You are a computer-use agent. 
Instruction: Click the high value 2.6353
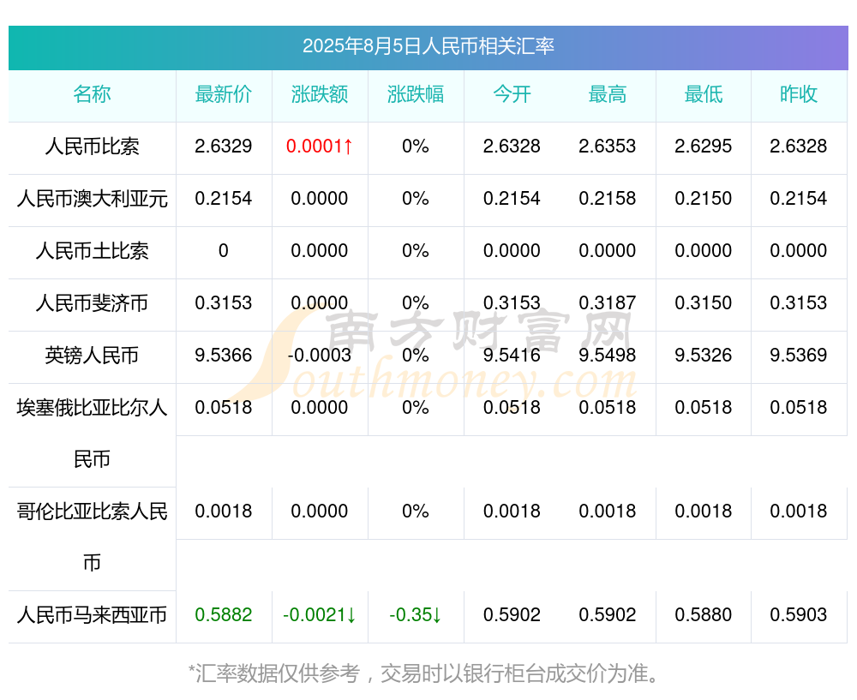[608, 146]
